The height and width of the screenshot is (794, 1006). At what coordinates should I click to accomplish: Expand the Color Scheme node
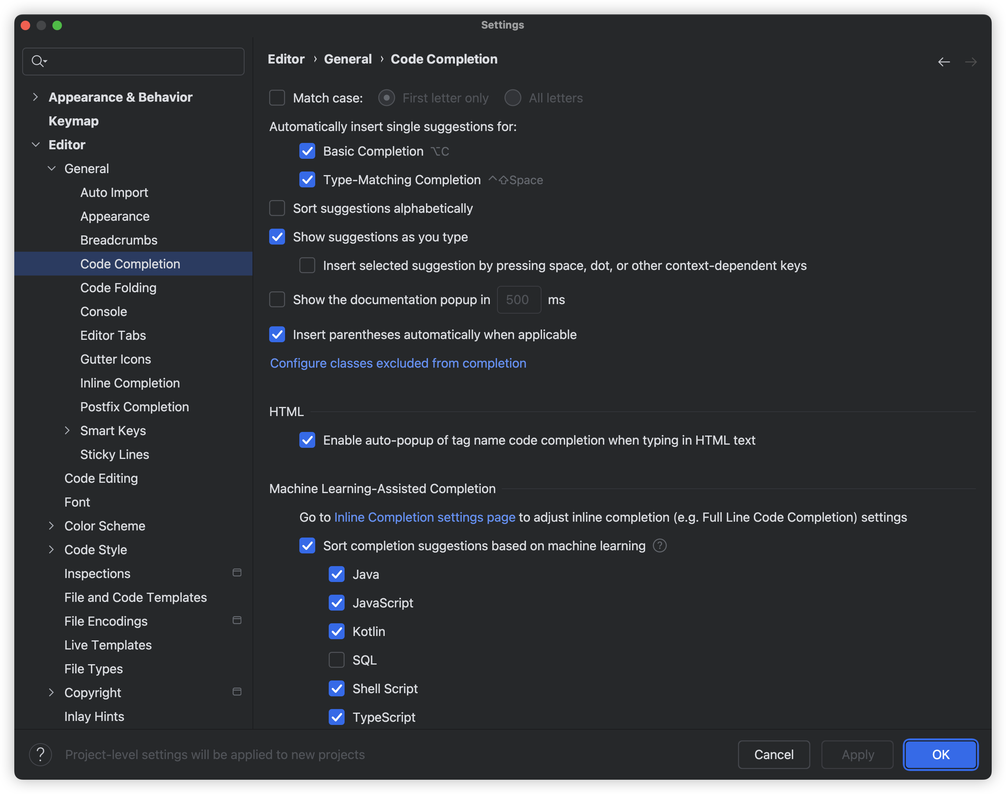coord(51,526)
